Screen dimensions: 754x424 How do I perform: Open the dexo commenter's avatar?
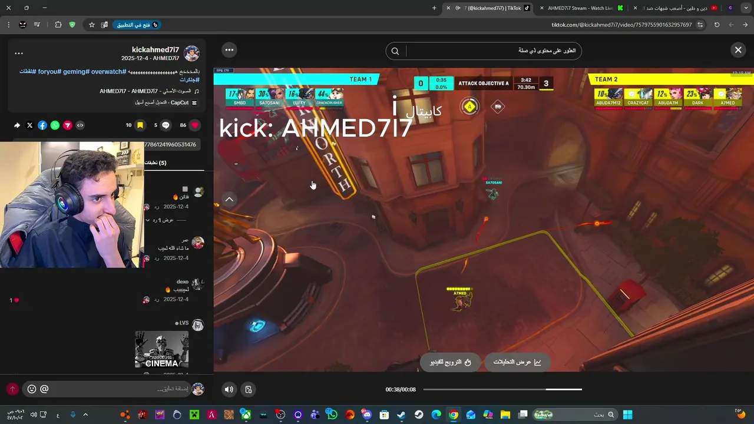tap(198, 284)
